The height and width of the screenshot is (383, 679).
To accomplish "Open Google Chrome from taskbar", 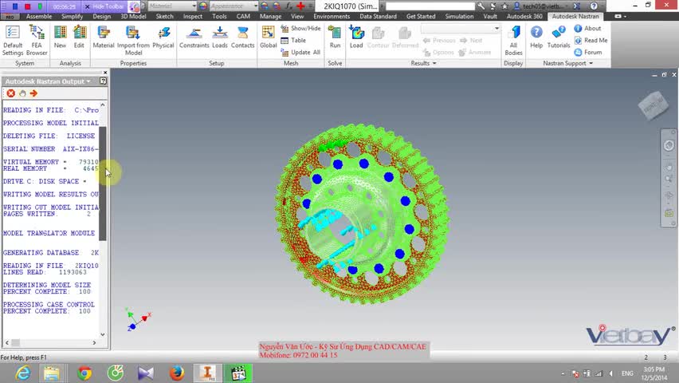I will 84,373.
